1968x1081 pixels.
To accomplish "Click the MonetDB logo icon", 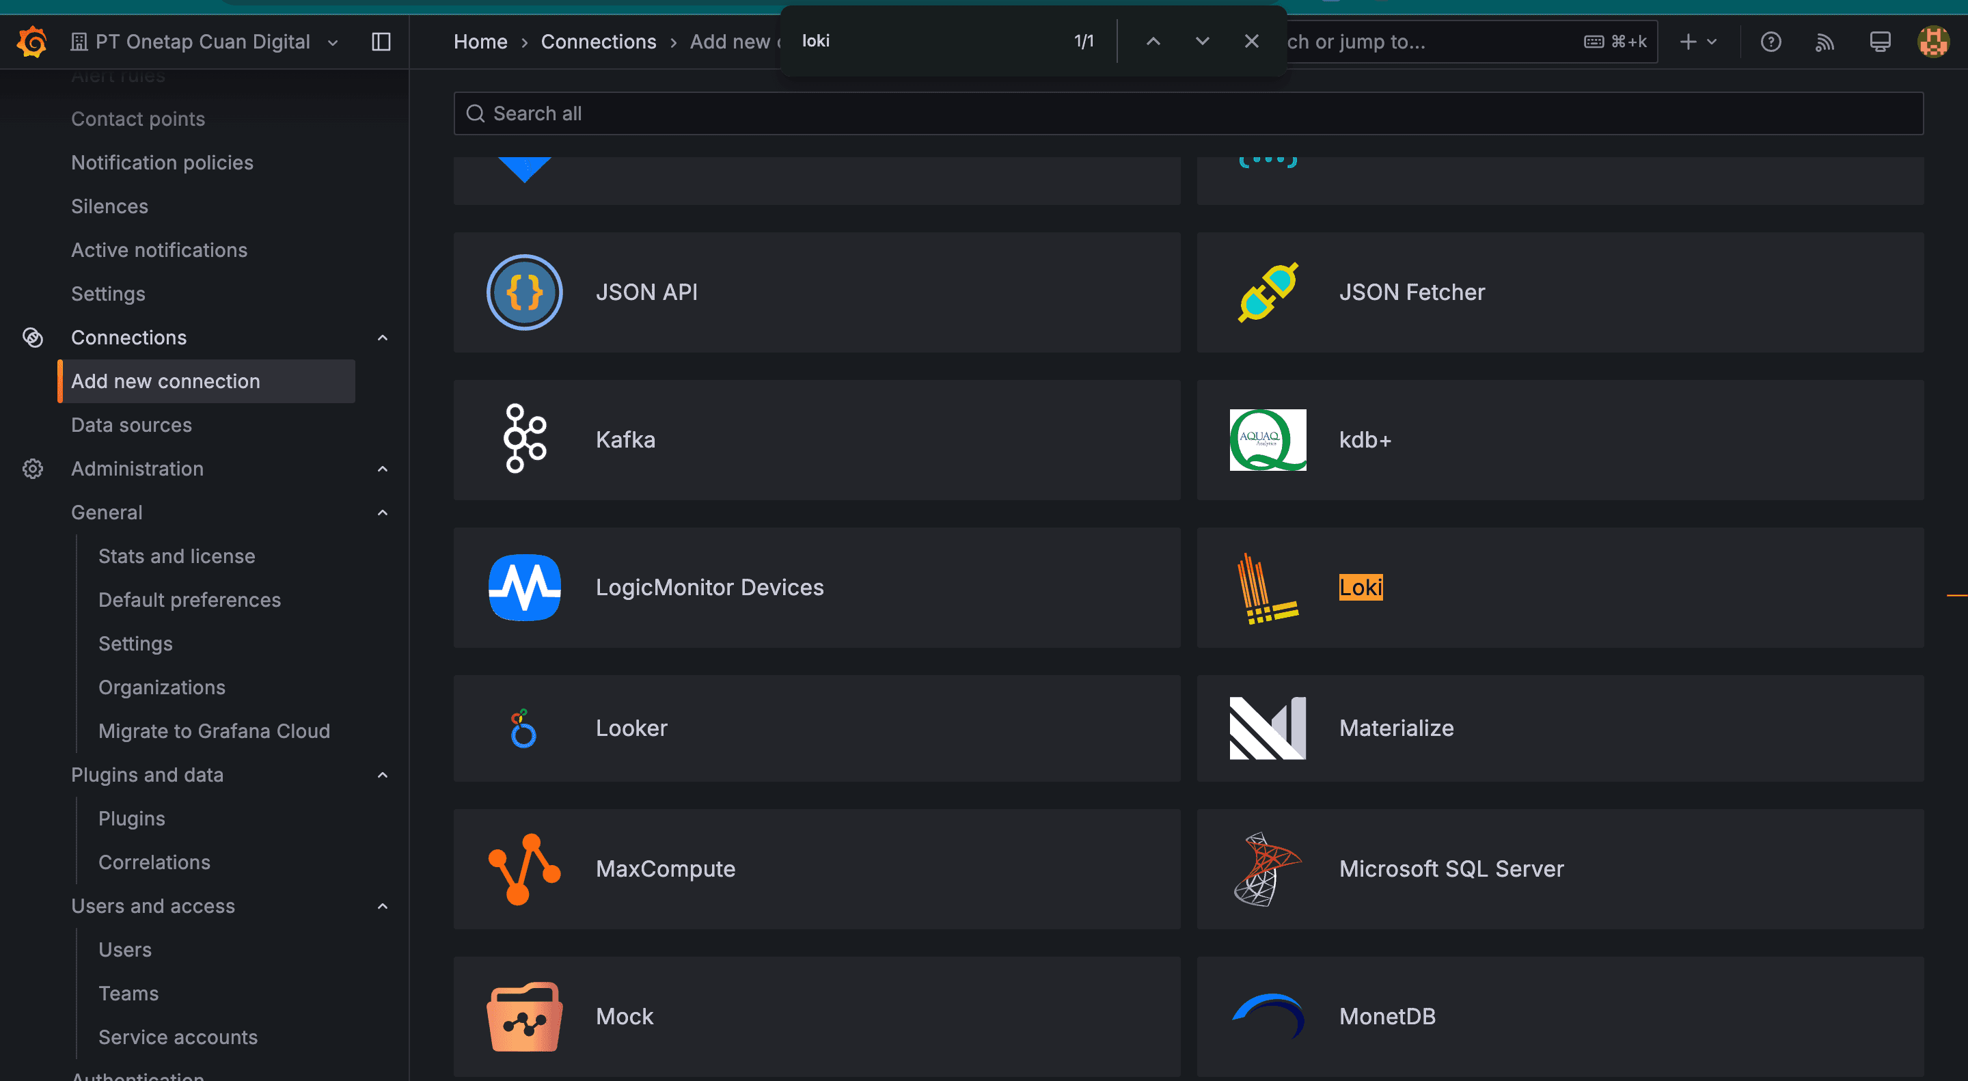I will coord(1268,1016).
